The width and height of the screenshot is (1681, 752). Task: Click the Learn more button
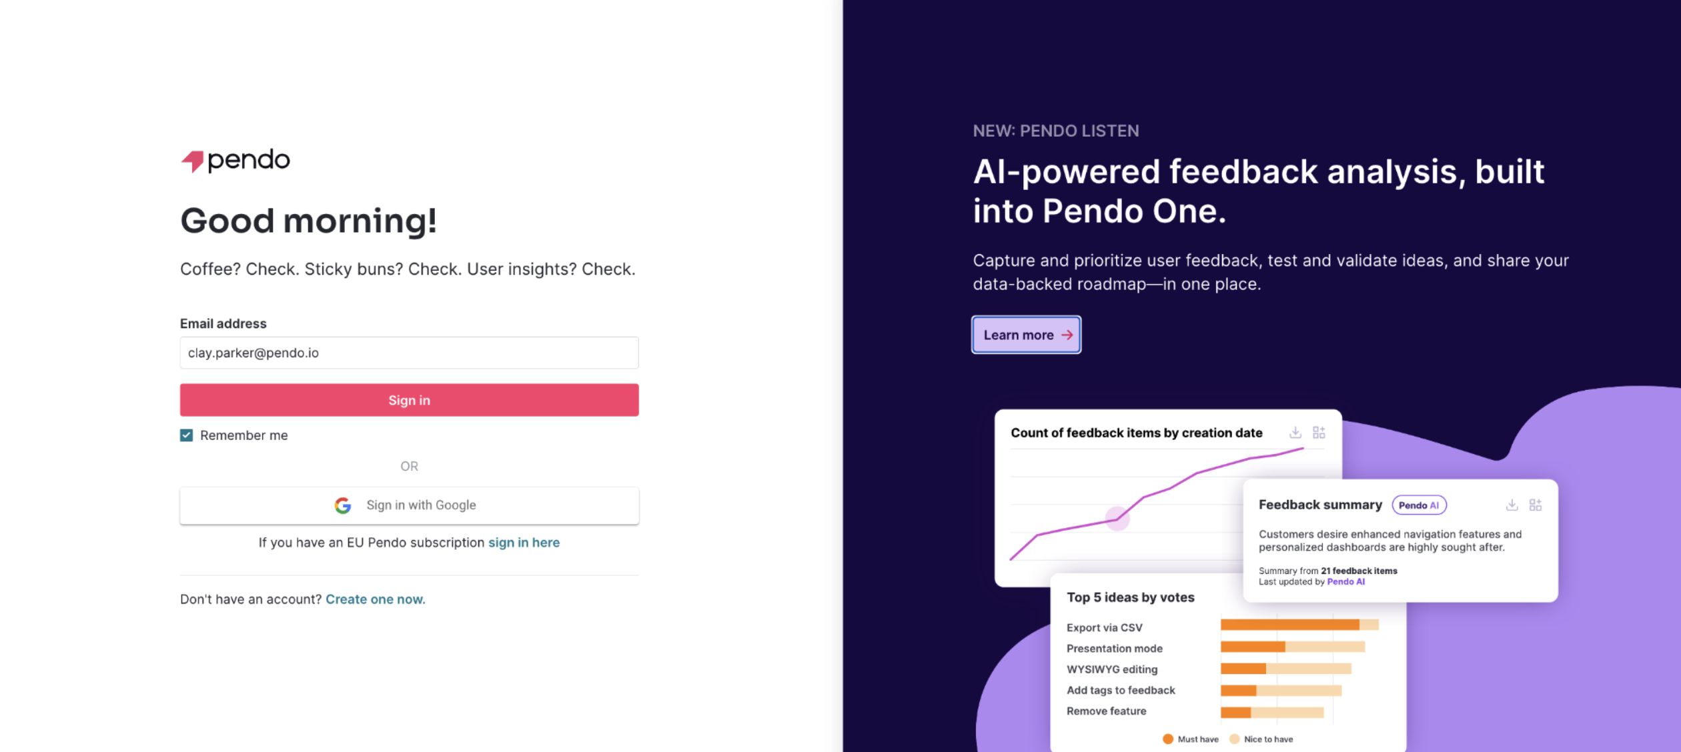coord(1026,334)
